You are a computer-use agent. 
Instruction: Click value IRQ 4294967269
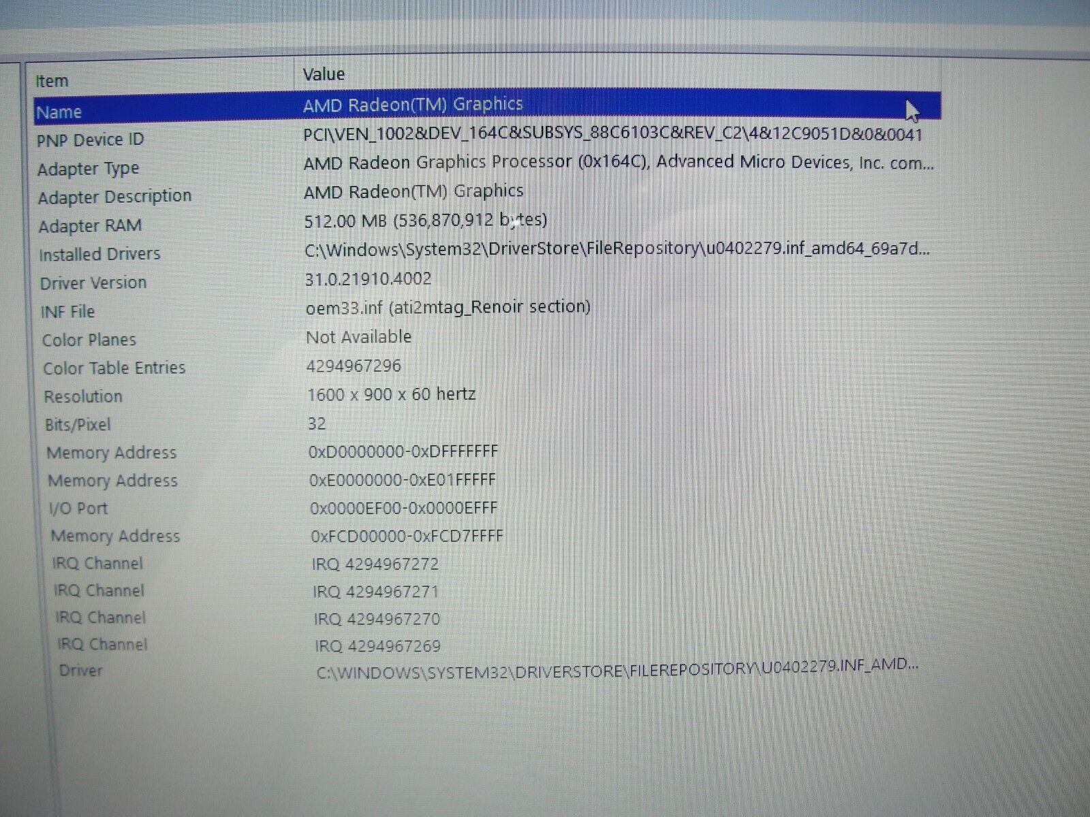[x=378, y=645]
